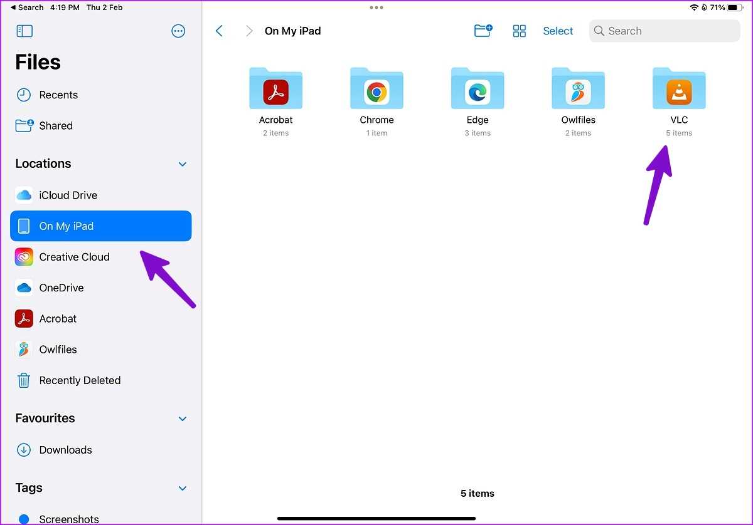The image size is (753, 525).
Task: Focus the Search field
Action: point(665,31)
